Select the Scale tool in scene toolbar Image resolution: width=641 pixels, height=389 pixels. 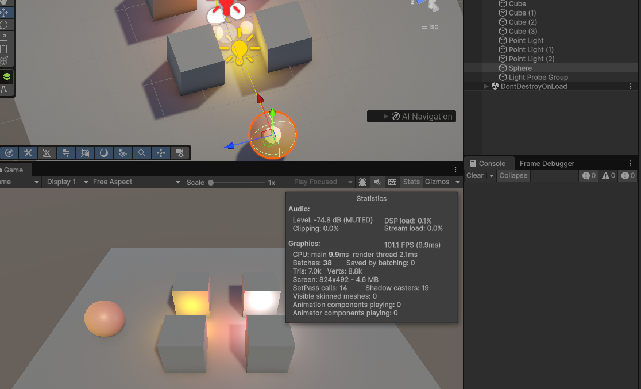4,37
